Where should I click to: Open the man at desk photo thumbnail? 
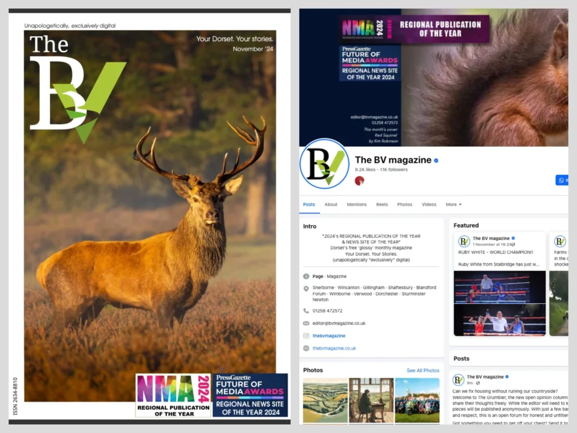371,400
